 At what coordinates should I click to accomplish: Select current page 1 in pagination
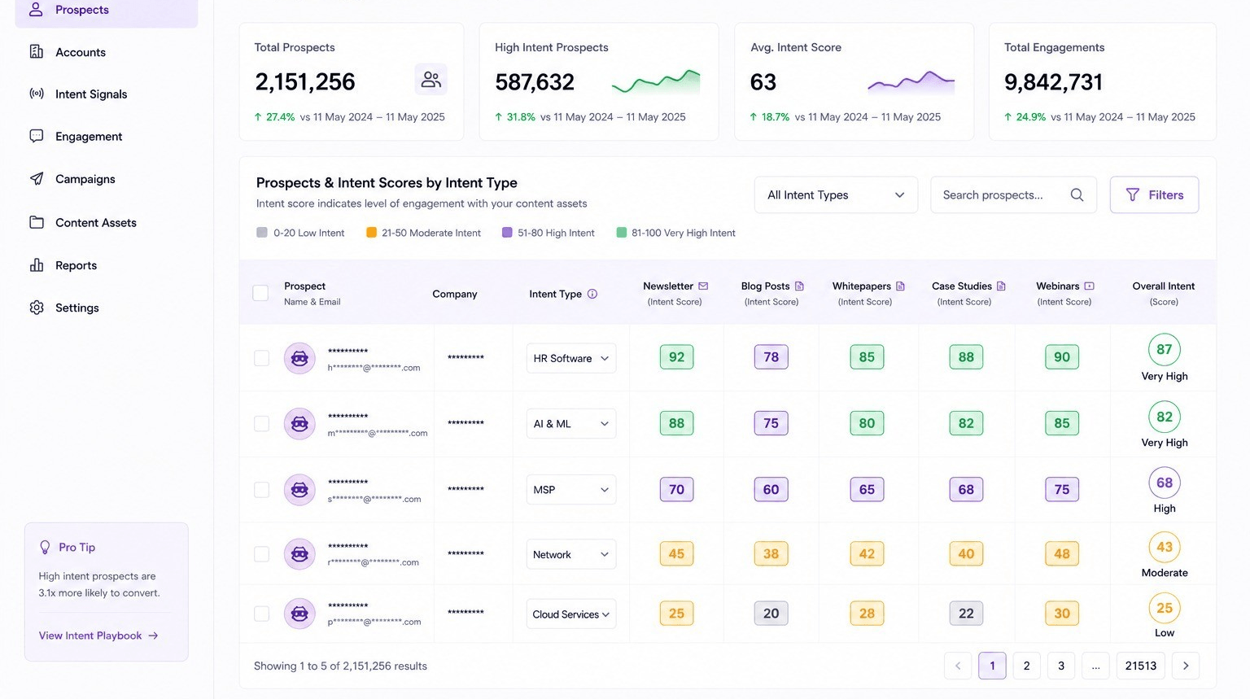coord(992,666)
